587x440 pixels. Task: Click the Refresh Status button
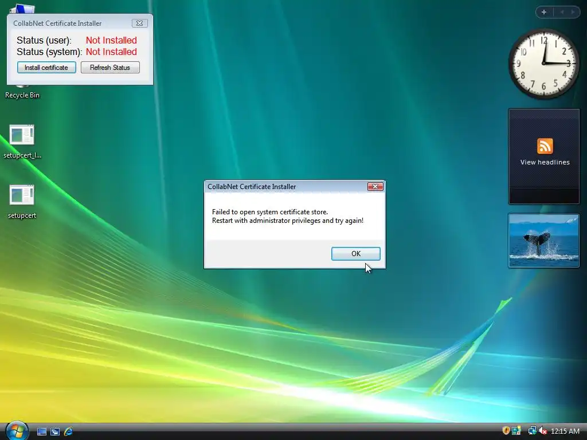point(110,68)
